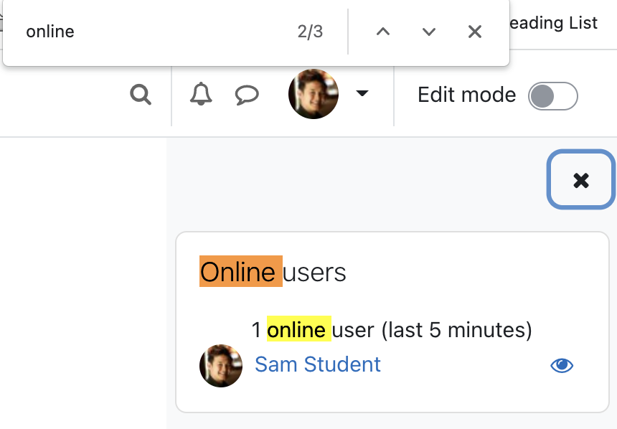Viewport: 617px width, 429px height.
Task: Click the profile avatar in the top bar
Action: click(x=314, y=94)
